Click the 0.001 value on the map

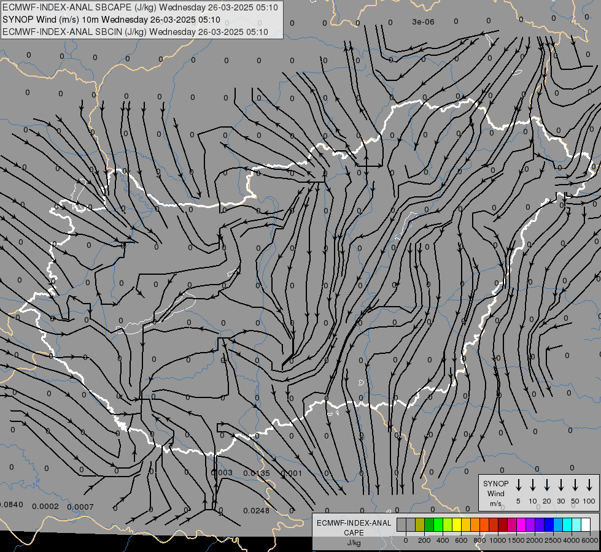(292, 473)
